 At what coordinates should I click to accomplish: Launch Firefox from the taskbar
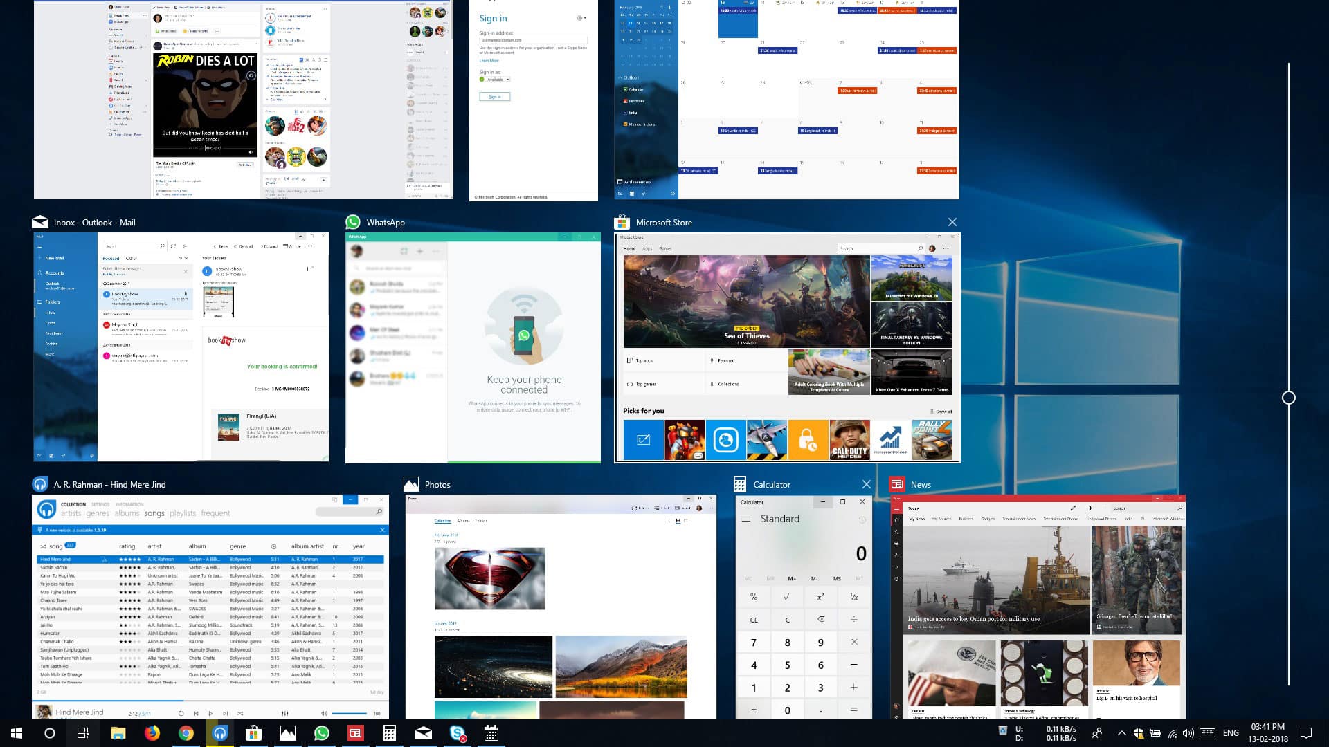(151, 733)
